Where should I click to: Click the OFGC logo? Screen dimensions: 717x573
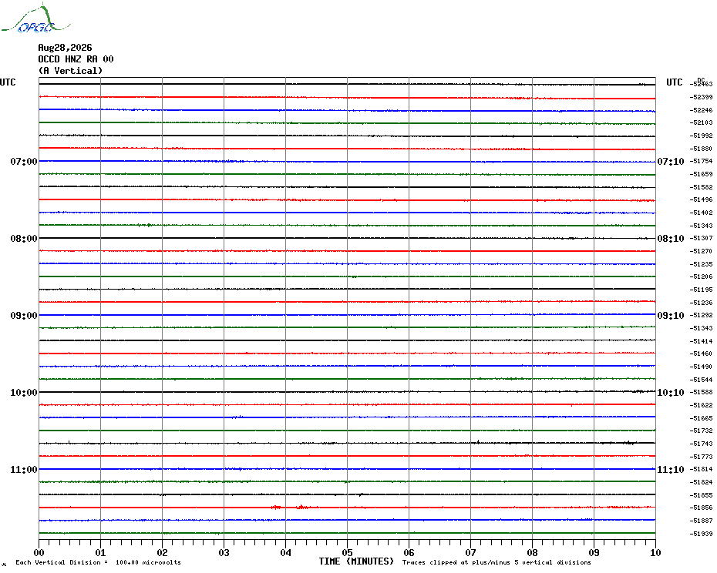point(35,18)
